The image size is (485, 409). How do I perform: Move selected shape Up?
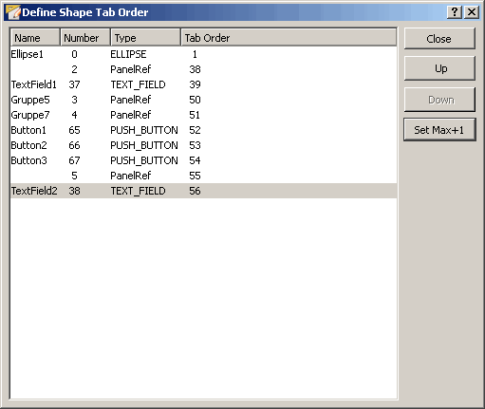(x=439, y=68)
